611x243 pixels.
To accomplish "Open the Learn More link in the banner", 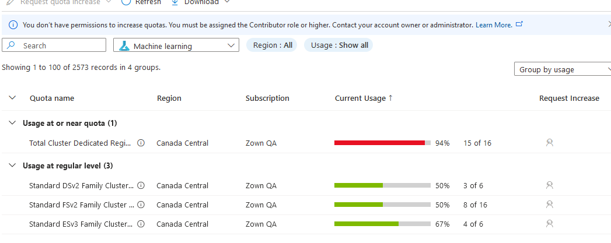I will point(494,25).
